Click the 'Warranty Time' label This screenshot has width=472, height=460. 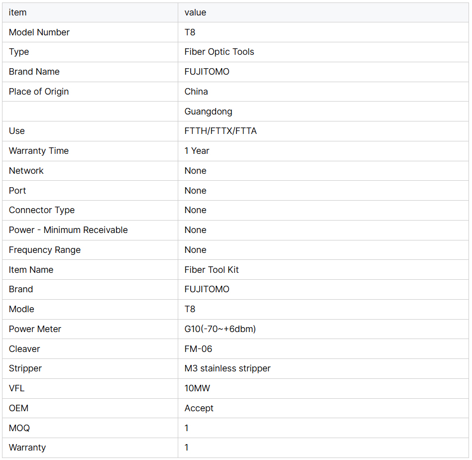(x=39, y=151)
